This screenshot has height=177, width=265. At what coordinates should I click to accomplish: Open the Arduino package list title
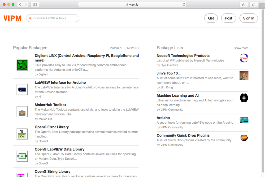point(163,118)
